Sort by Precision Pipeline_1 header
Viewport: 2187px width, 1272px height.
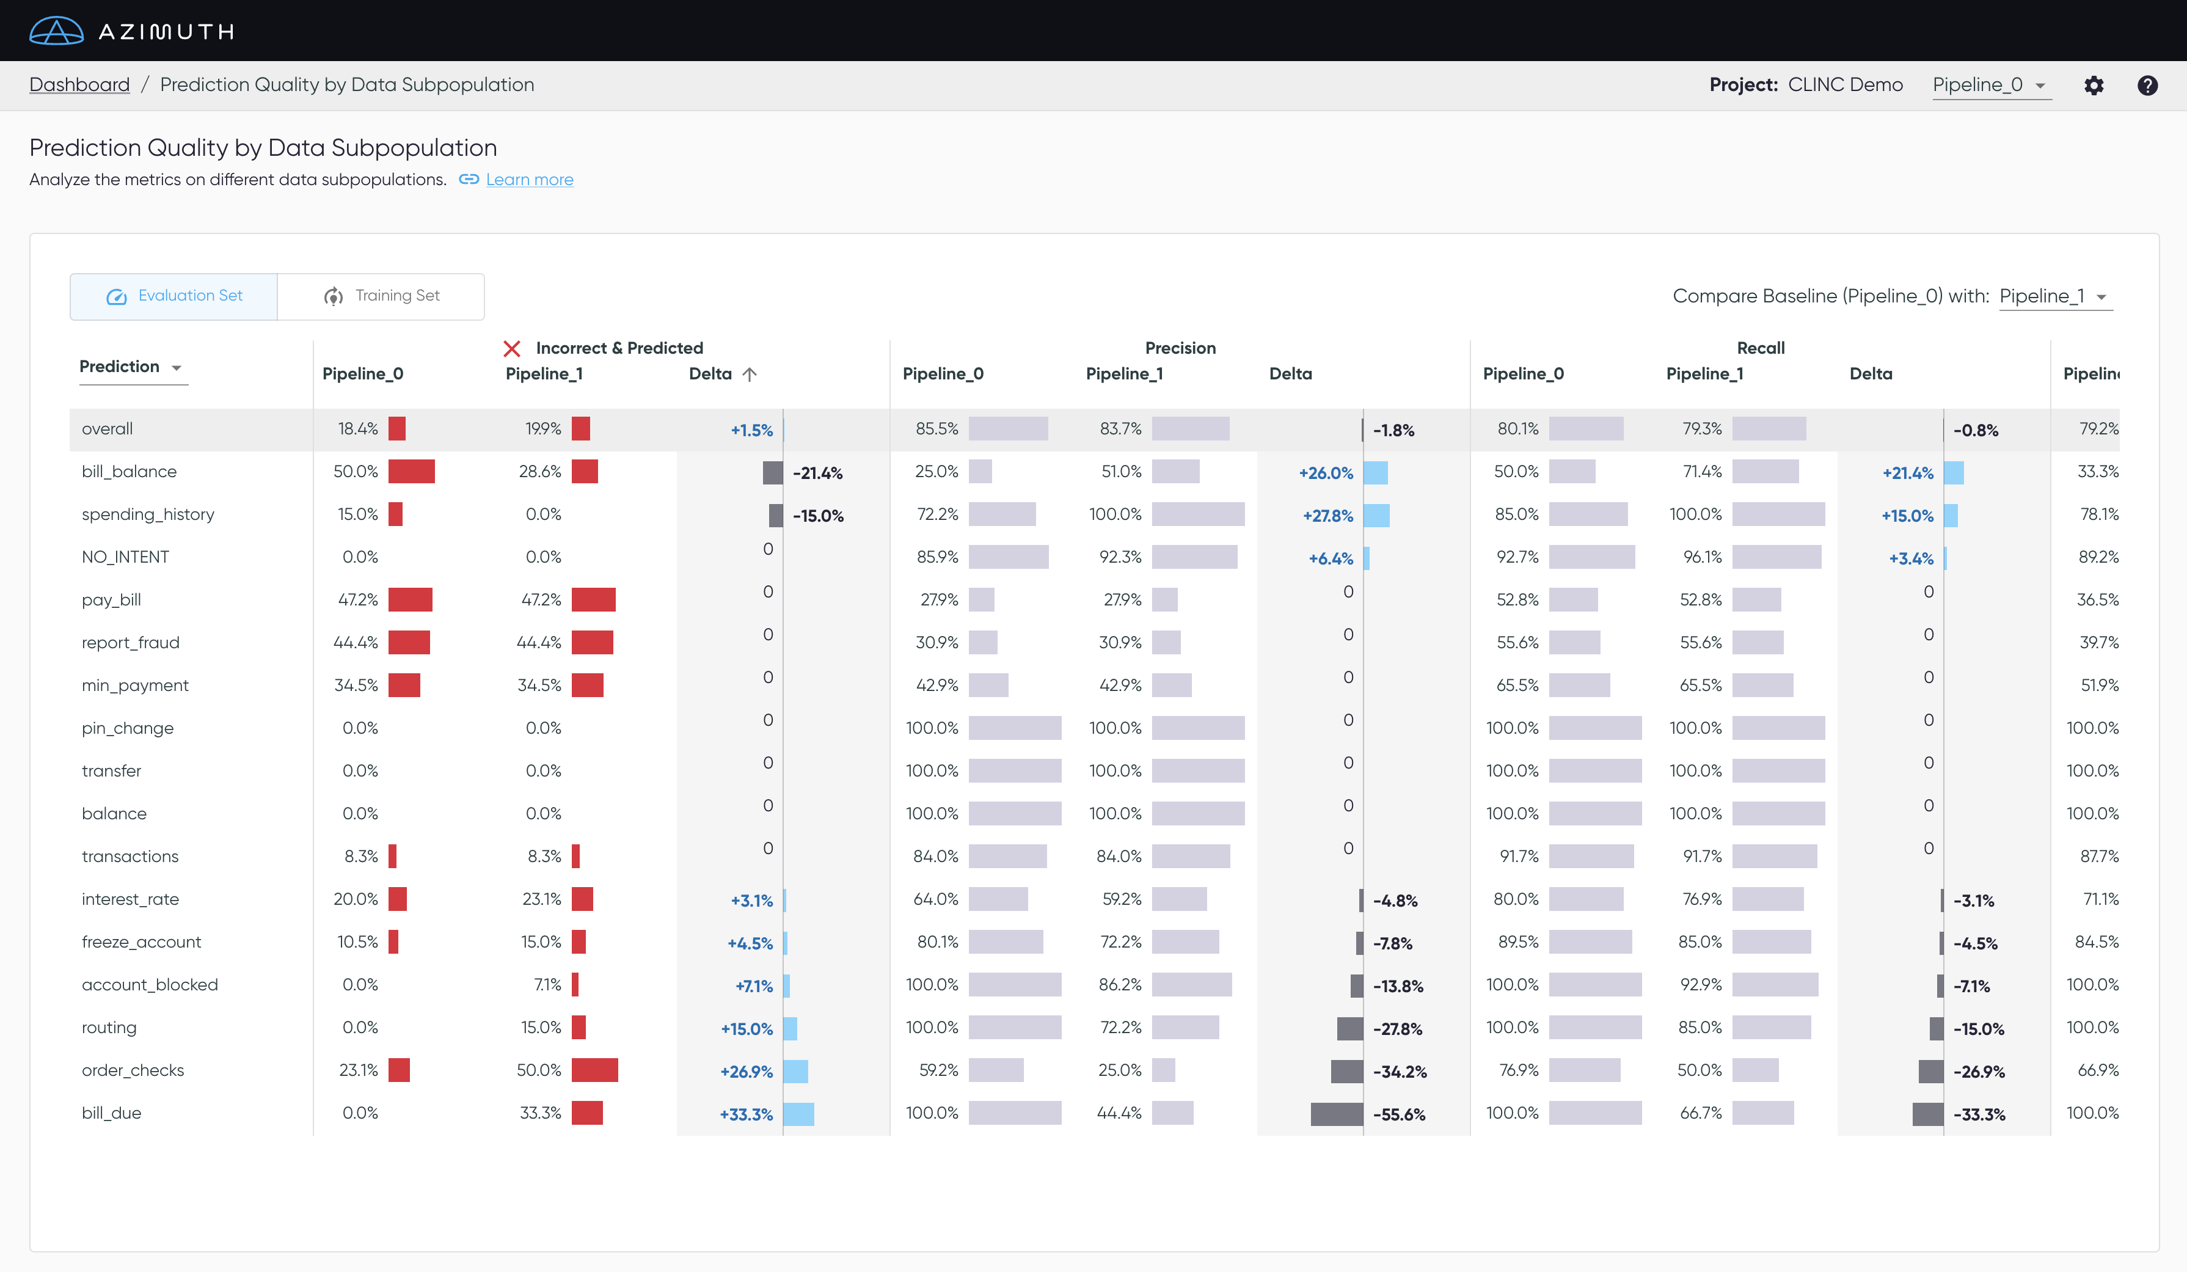coord(1124,374)
